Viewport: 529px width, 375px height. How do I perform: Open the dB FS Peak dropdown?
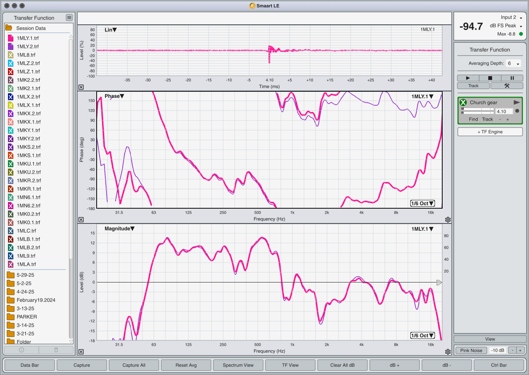pos(506,26)
